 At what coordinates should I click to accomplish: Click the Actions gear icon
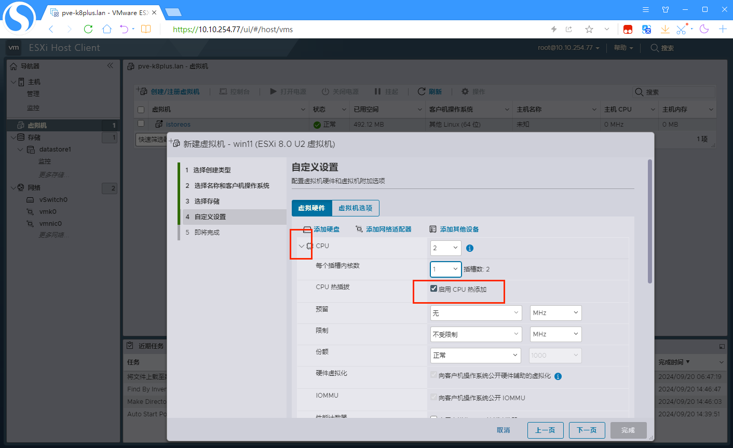pyautogui.click(x=465, y=91)
